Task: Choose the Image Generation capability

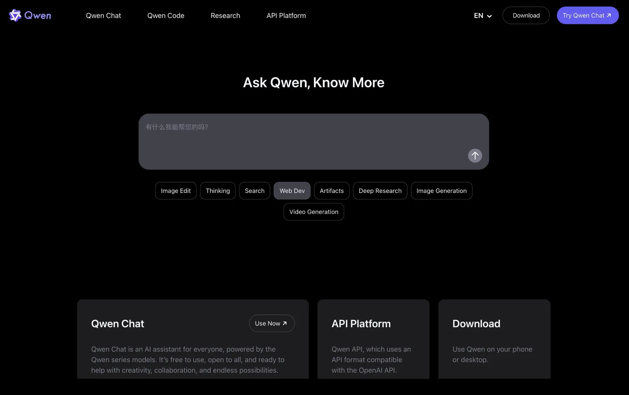Action: [441, 191]
